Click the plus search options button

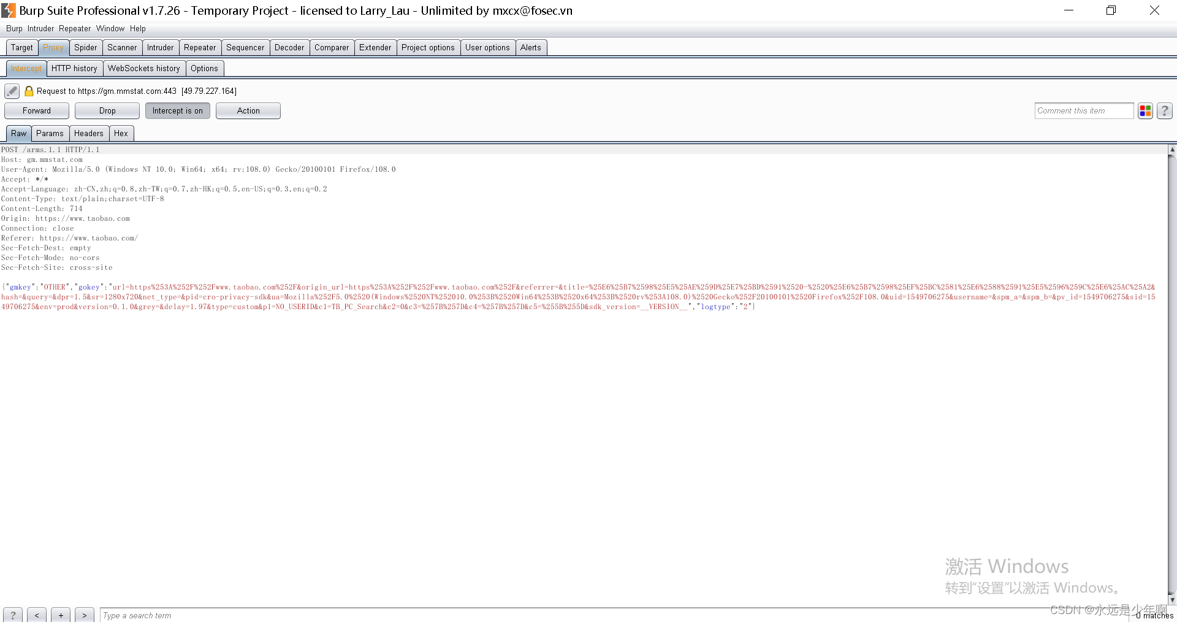coord(61,615)
